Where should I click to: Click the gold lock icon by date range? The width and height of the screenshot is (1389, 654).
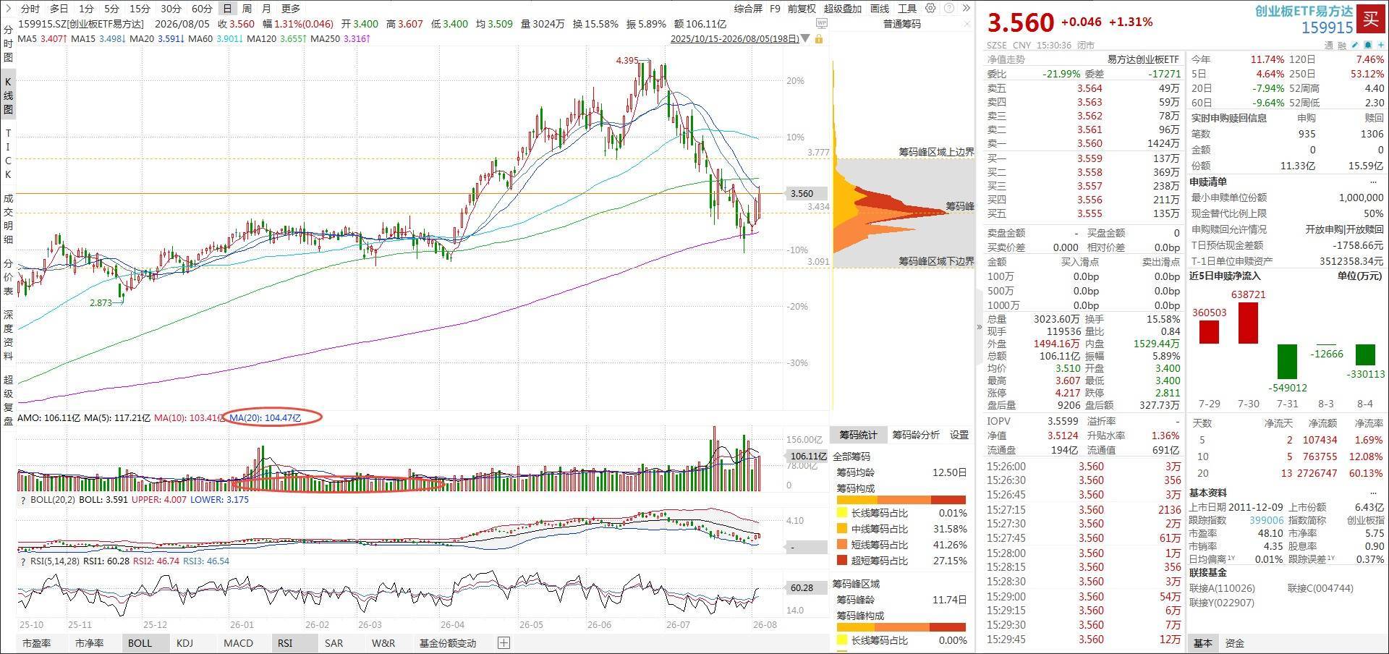point(819,38)
